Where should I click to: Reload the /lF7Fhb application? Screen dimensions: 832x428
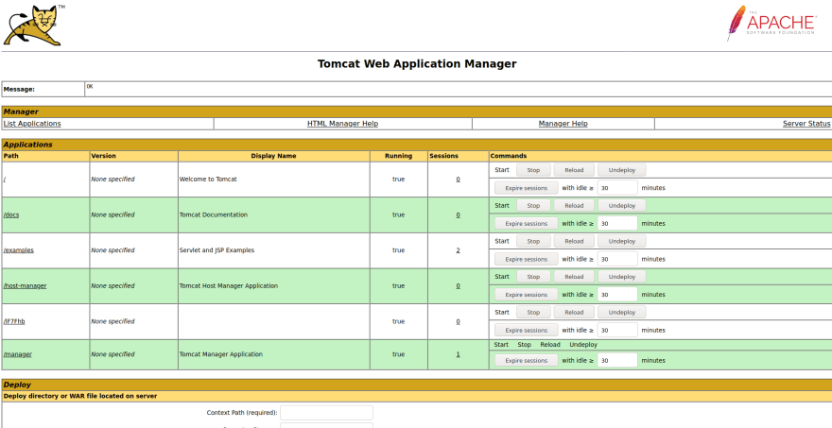(x=574, y=313)
